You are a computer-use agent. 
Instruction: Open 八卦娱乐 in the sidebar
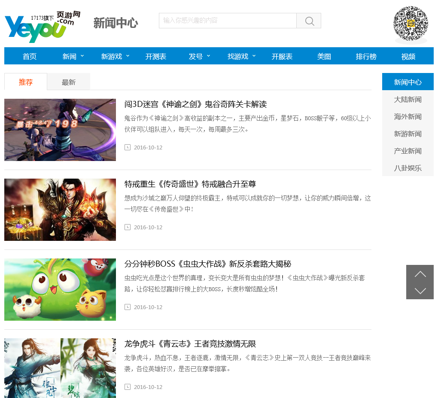click(x=408, y=168)
